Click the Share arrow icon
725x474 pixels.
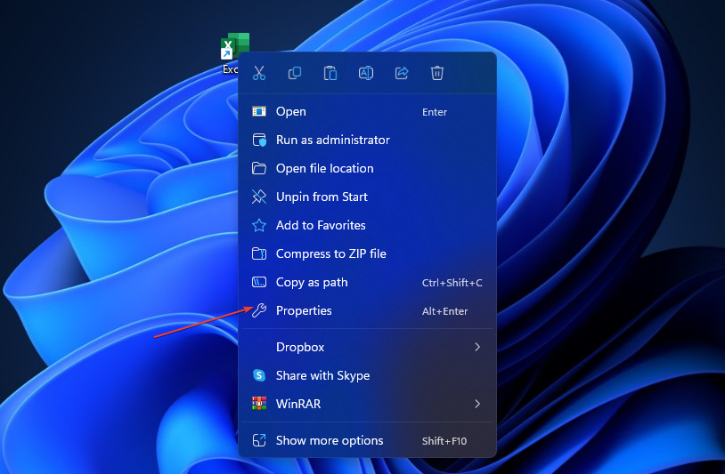tap(402, 73)
